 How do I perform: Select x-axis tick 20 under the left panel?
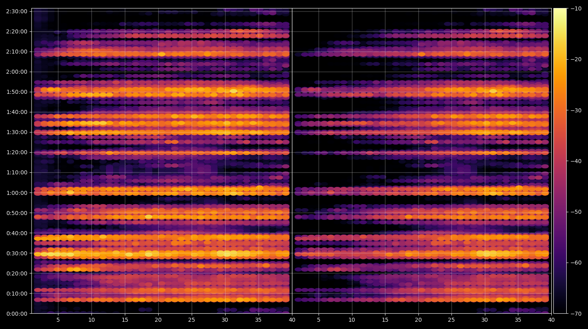click(x=158, y=320)
